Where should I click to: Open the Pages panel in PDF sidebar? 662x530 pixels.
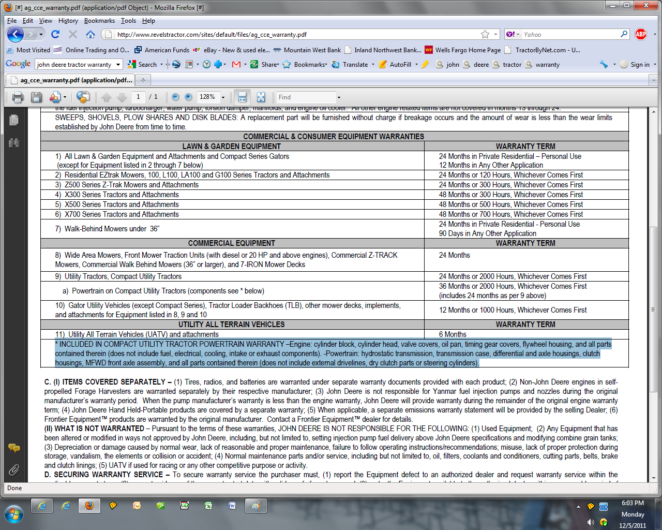click(x=14, y=120)
